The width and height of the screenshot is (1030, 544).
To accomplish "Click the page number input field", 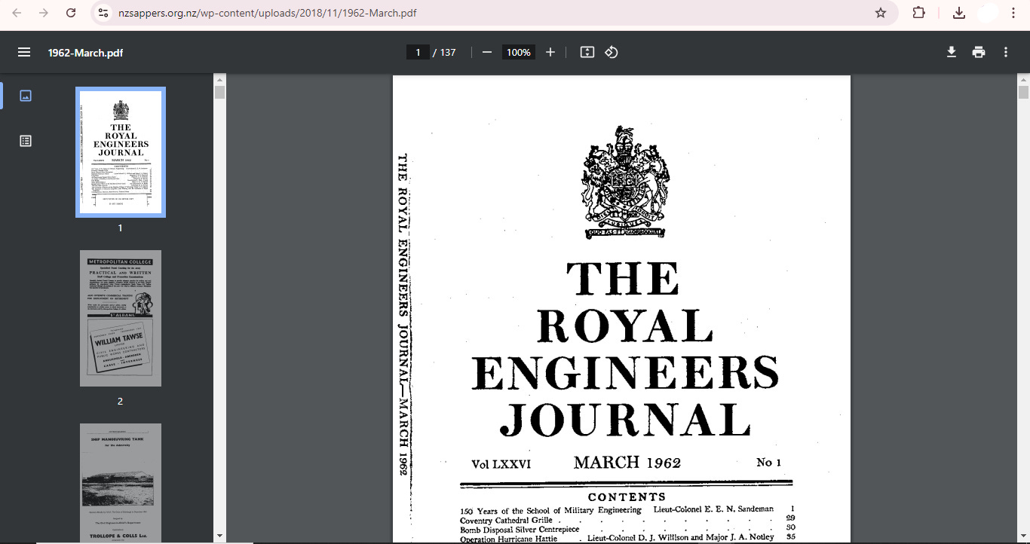I will 418,52.
